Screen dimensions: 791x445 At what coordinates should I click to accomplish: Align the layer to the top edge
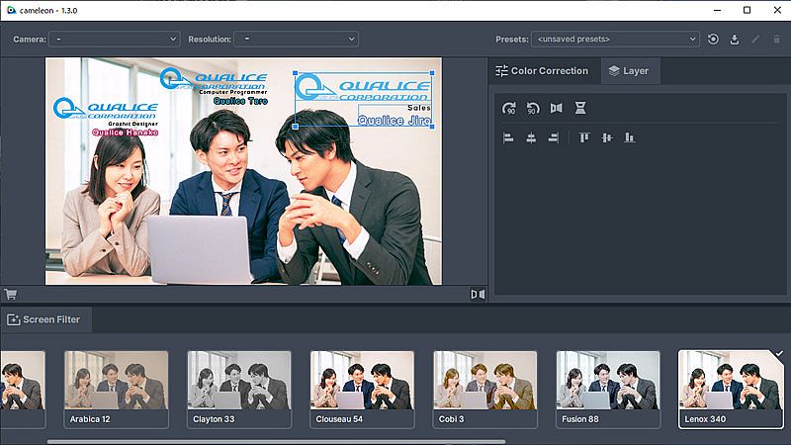point(584,137)
